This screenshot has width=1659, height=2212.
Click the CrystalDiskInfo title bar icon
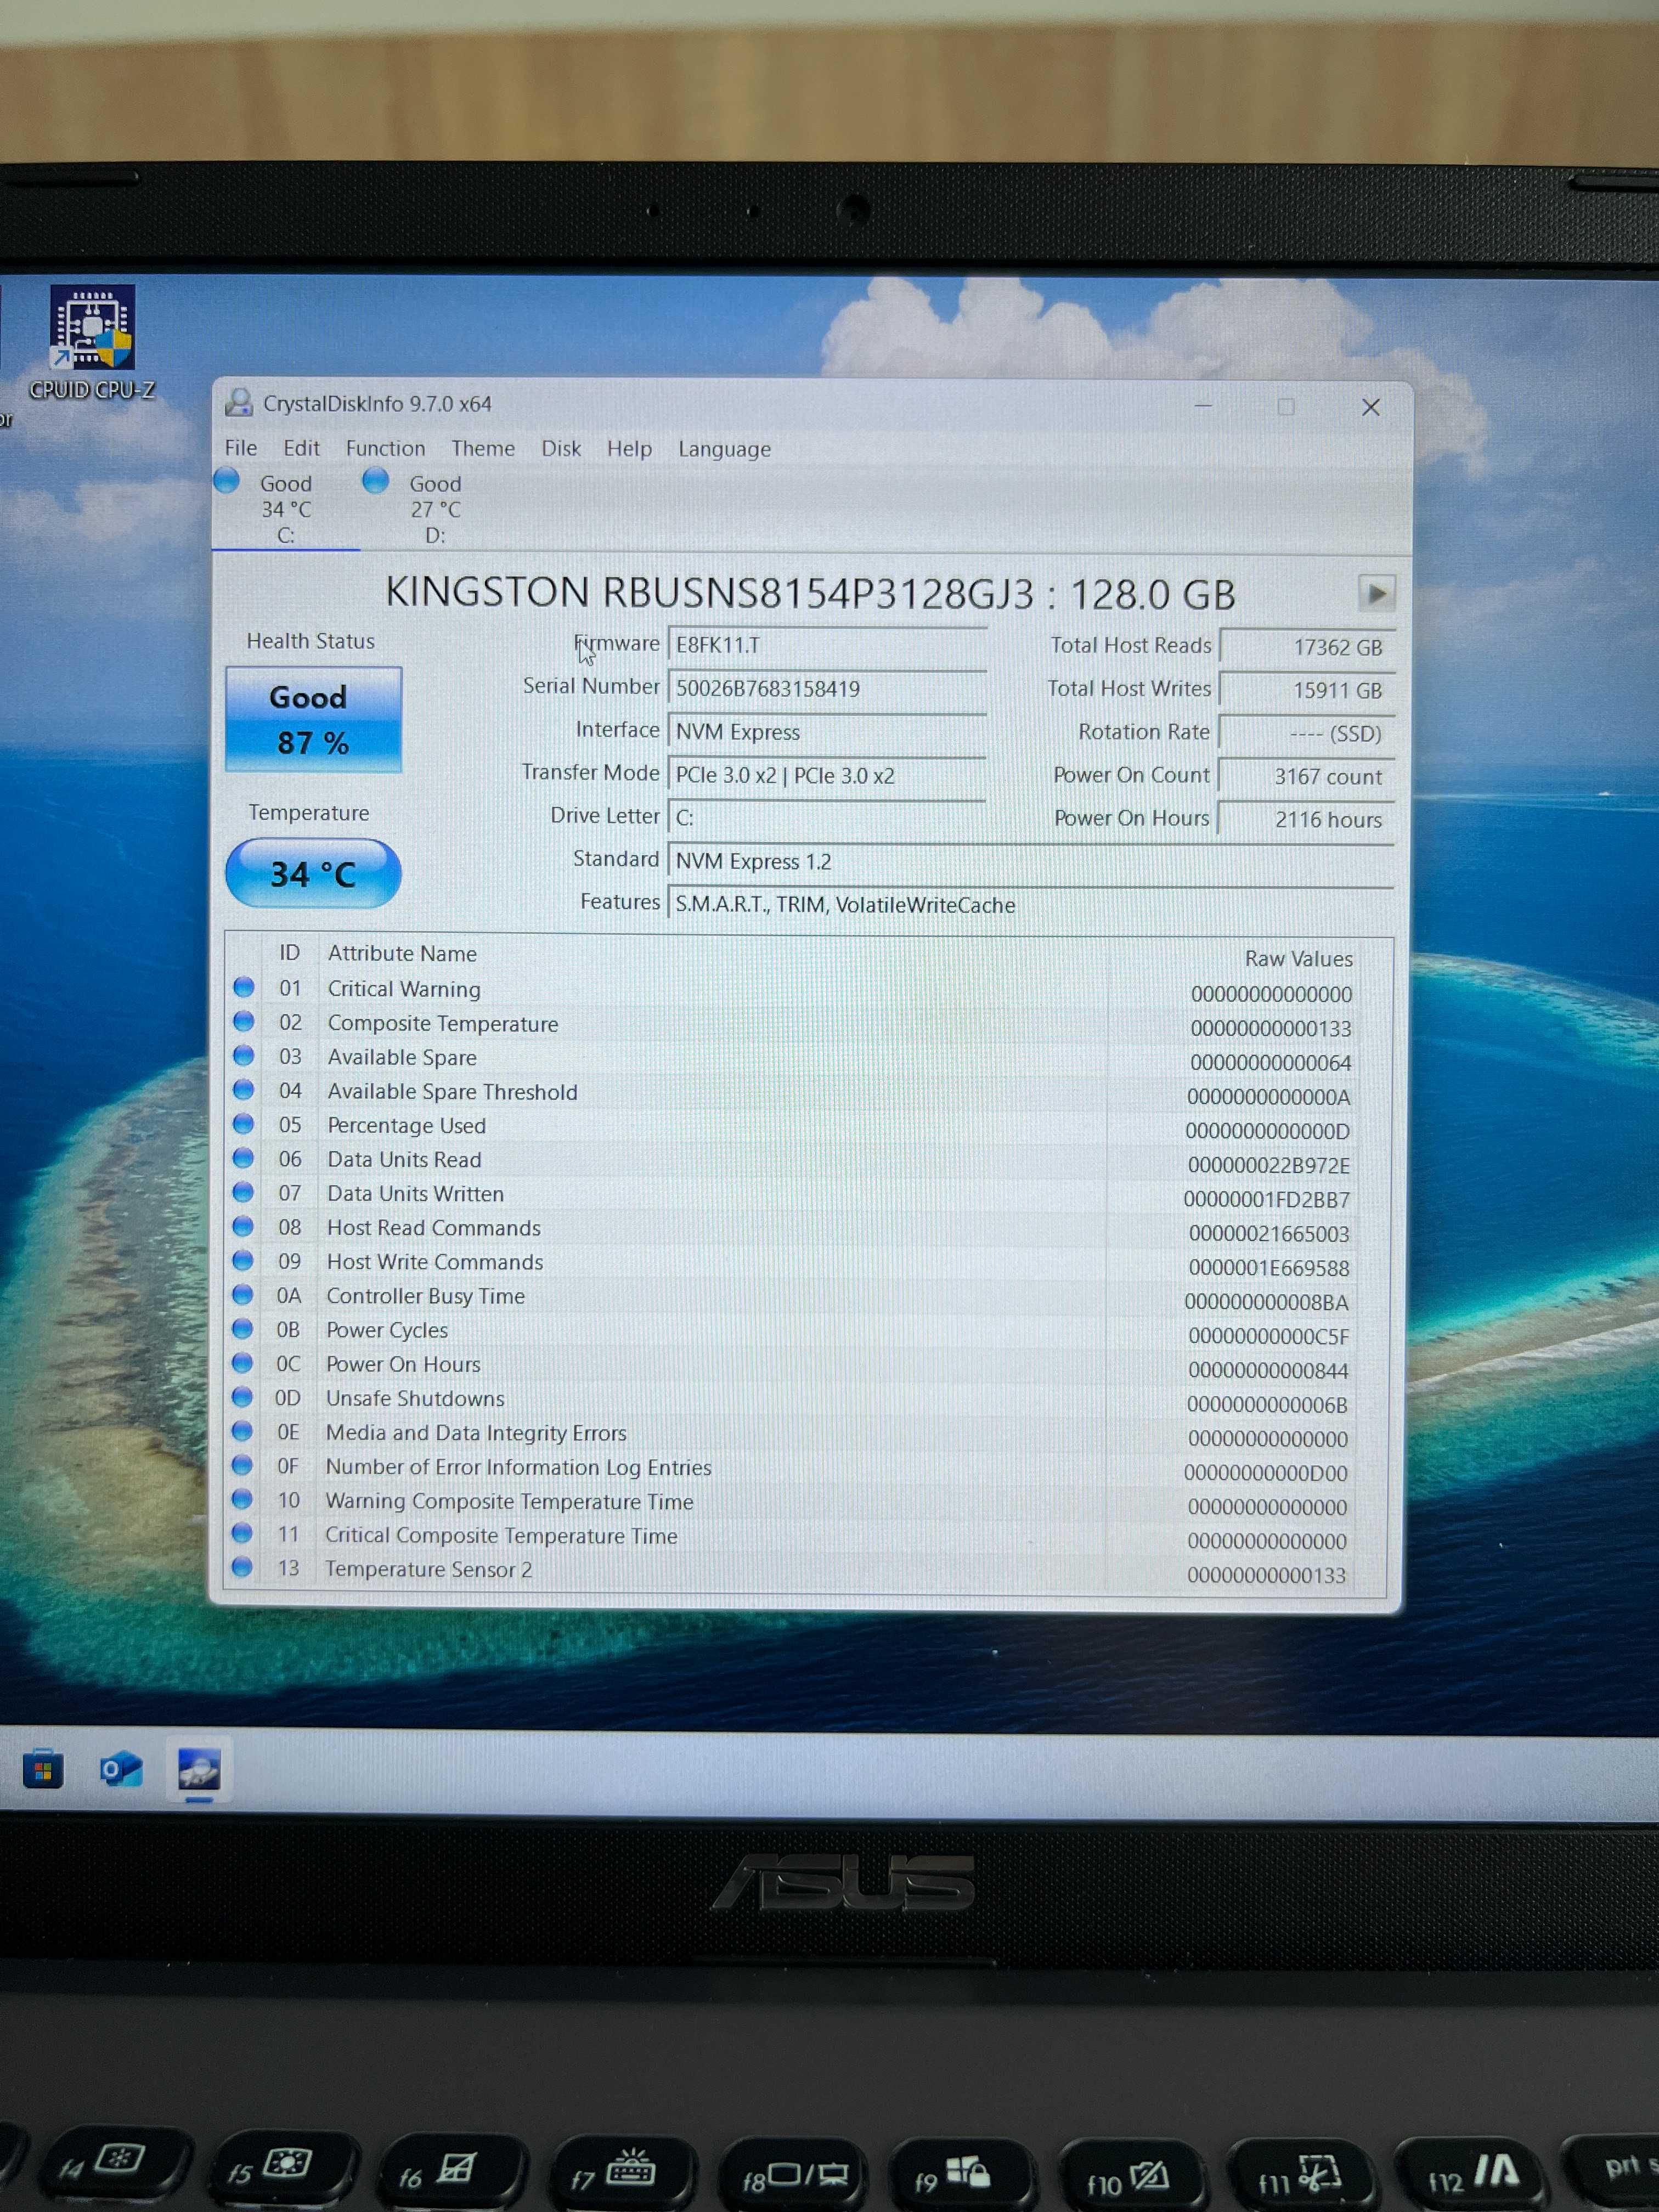coord(238,402)
